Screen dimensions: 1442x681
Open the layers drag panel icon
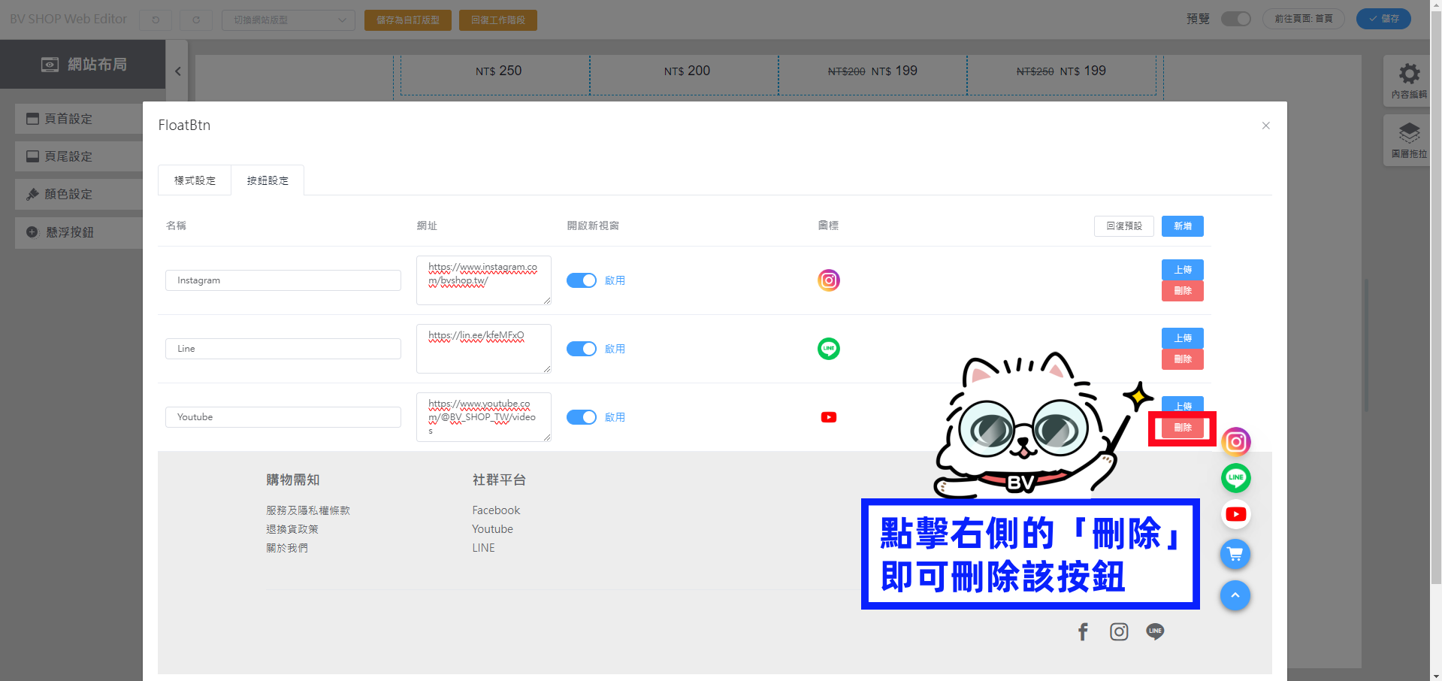[x=1409, y=140]
